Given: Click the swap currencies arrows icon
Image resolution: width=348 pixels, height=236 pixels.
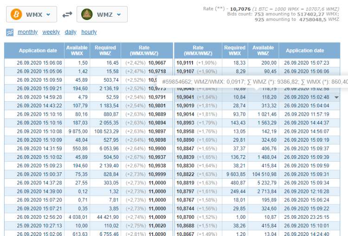Looking at the screenshot, I should pyautogui.click(x=67, y=14).
